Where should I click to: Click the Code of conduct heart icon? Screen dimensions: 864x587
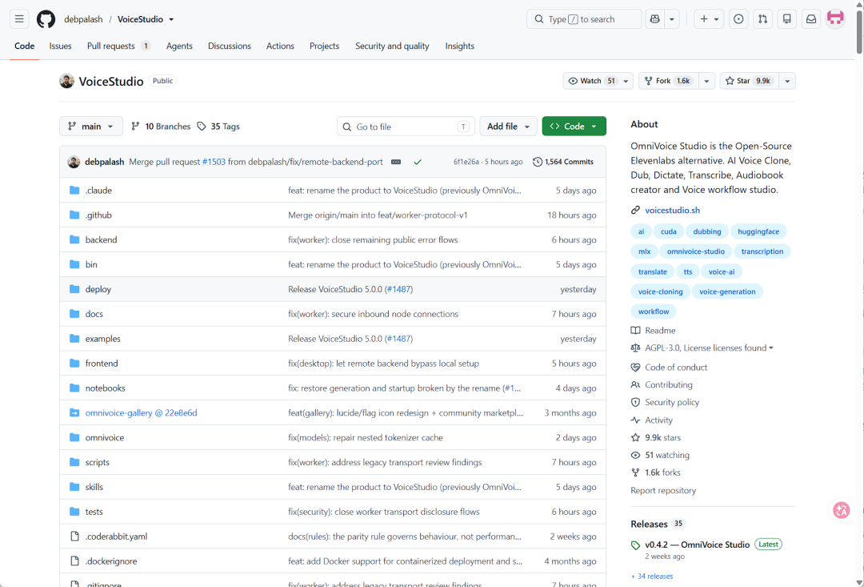pos(635,368)
